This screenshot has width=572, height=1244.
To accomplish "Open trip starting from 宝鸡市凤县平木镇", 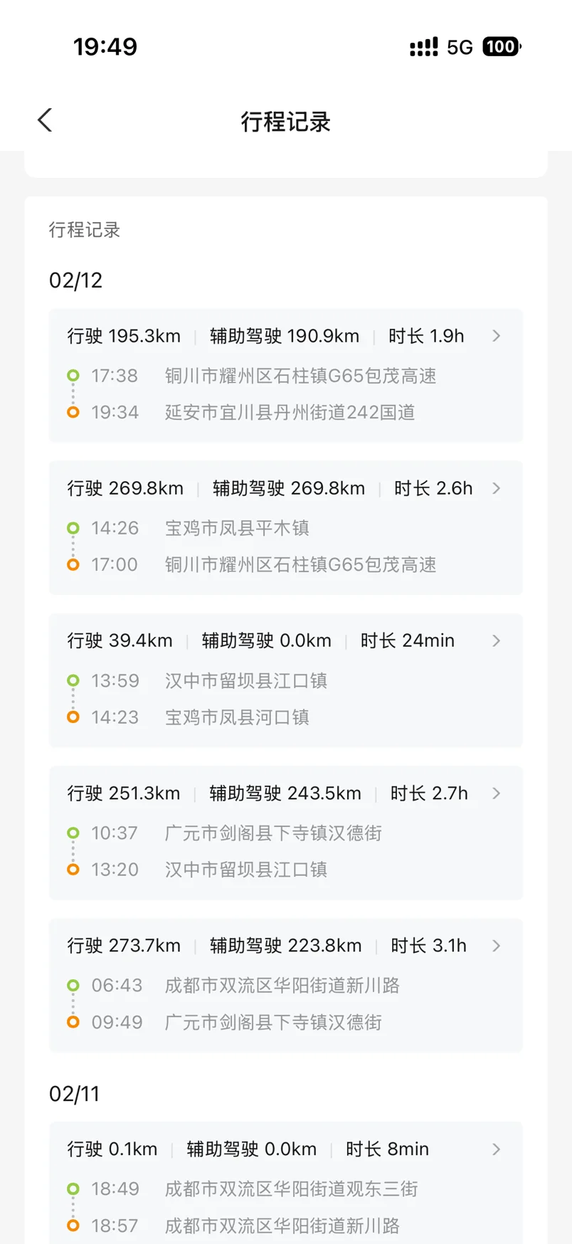I will pos(237,528).
